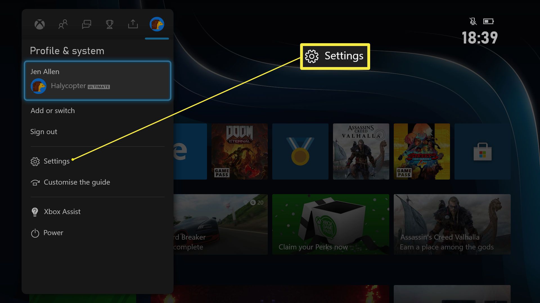Viewport: 540px width, 303px height.
Task: Click the Customise the guide icon
Action: pyautogui.click(x=35, y=183)
